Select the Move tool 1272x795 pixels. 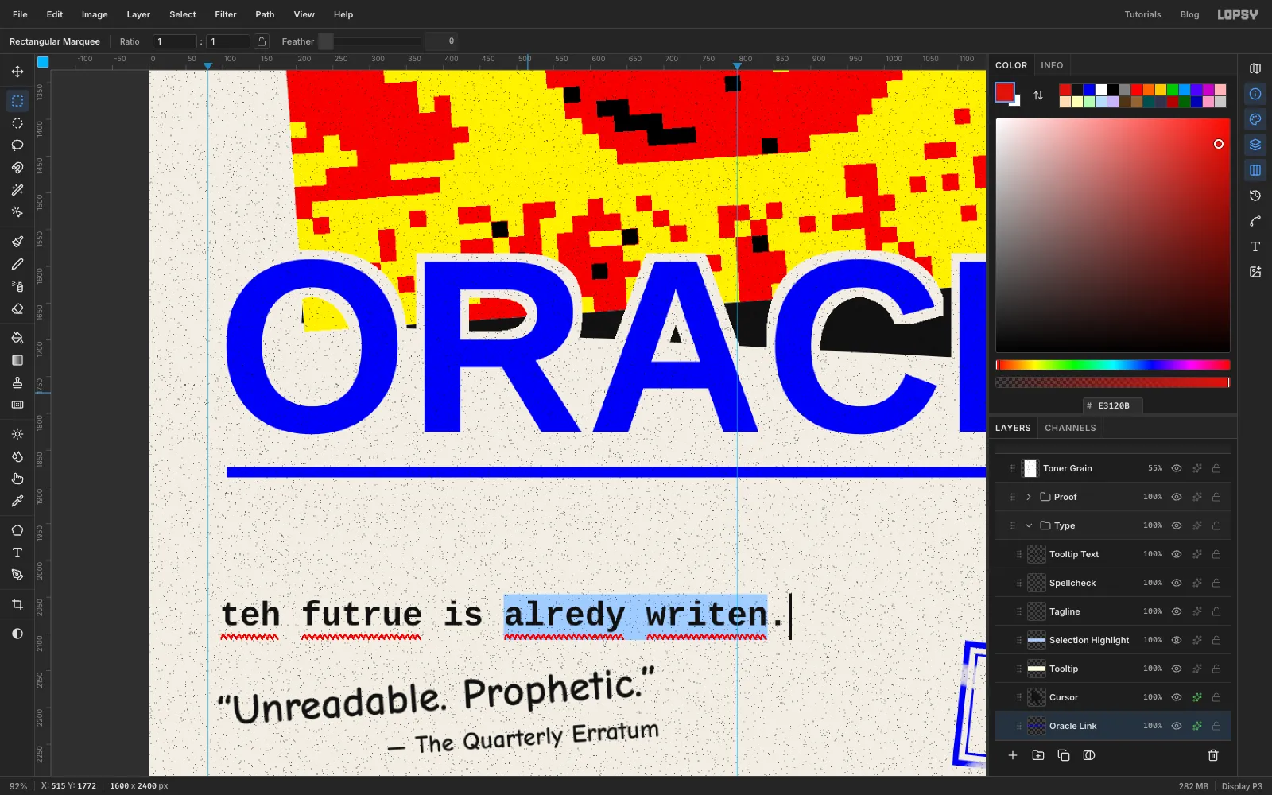point(17,72)
